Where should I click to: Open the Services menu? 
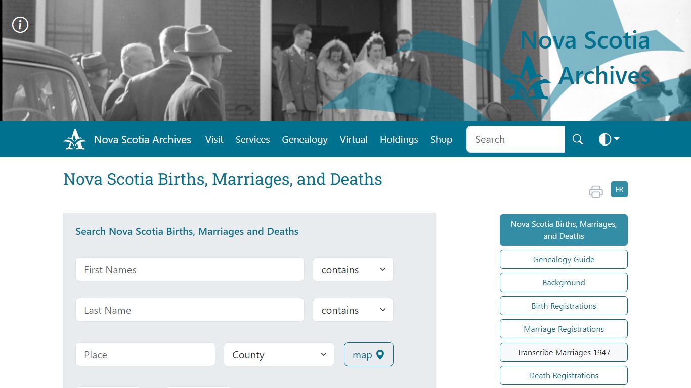pyautogui.click(x=252, y=140)
